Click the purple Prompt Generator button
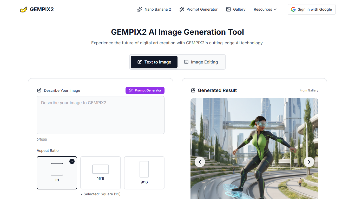Screen dimensions: 355x199 click(x=145, y=90)
